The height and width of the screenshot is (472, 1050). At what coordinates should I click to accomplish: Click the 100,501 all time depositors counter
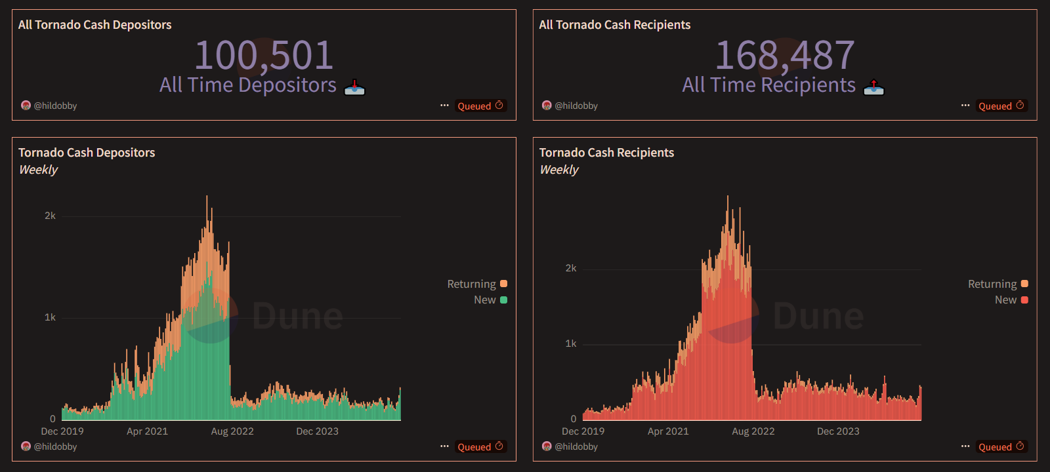pos(264,55)
